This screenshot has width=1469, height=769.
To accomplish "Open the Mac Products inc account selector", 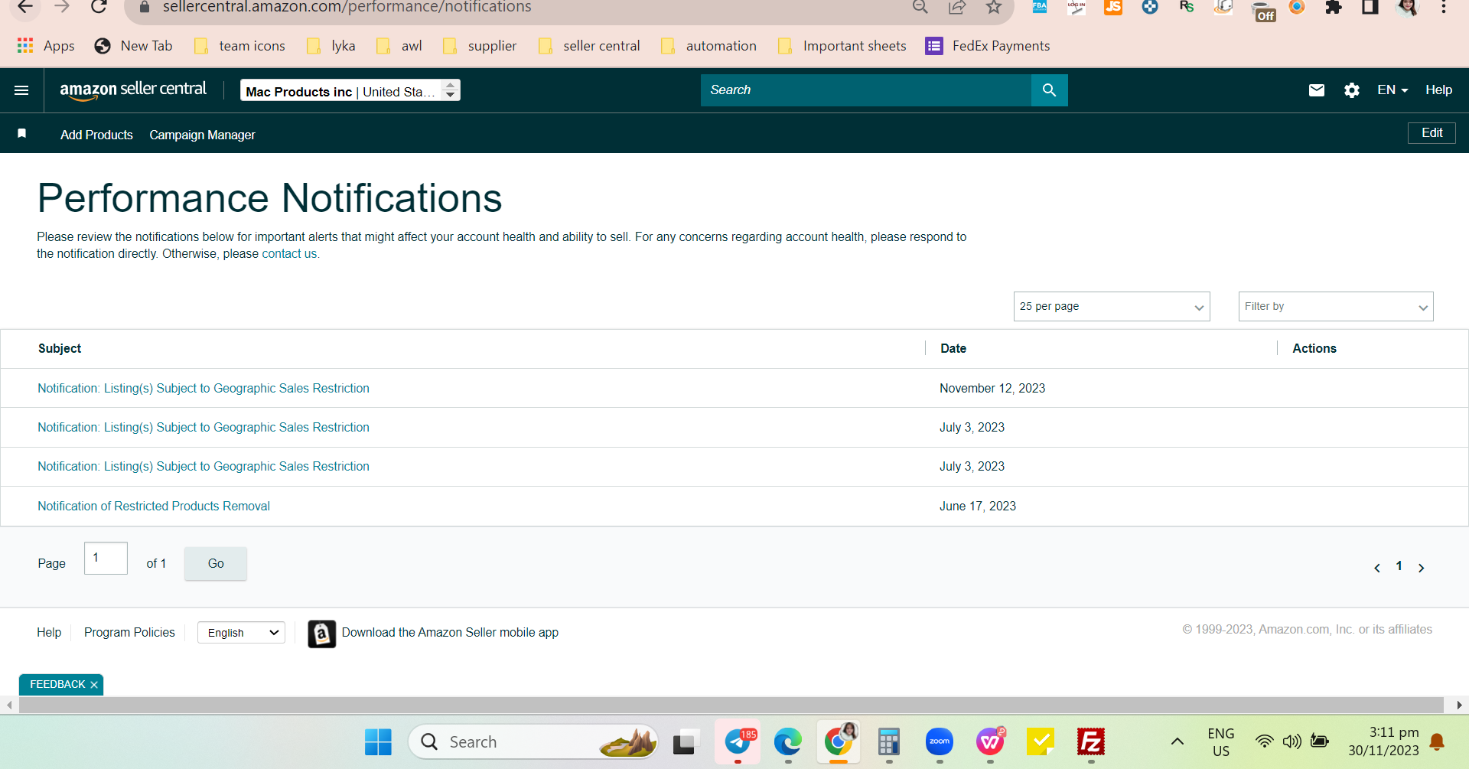I will (350, 91).
